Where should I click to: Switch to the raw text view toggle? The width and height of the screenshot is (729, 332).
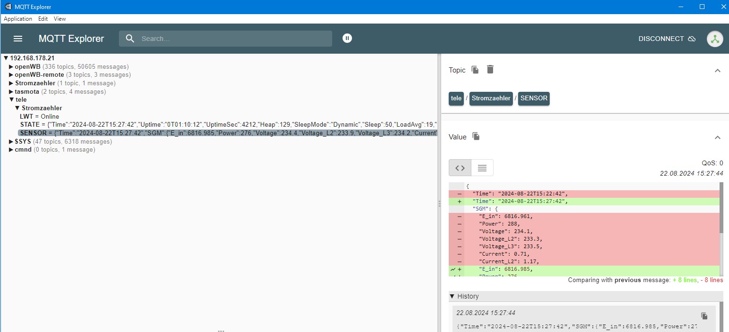coord(482,168)
